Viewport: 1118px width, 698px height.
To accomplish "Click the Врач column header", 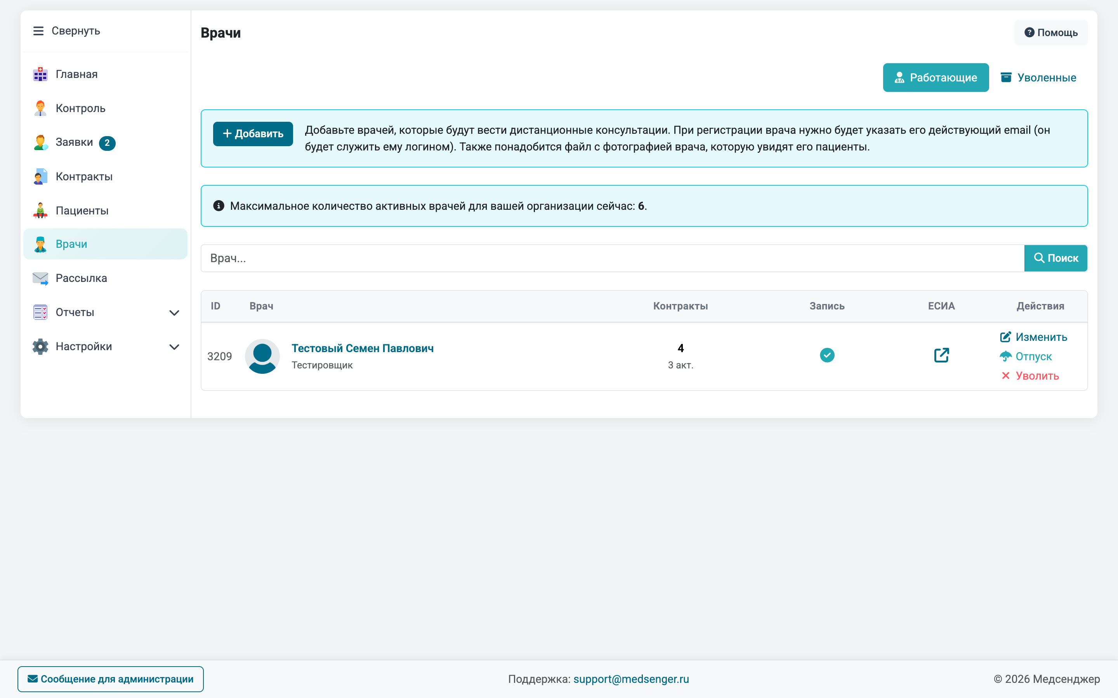I will pos(261,306).
